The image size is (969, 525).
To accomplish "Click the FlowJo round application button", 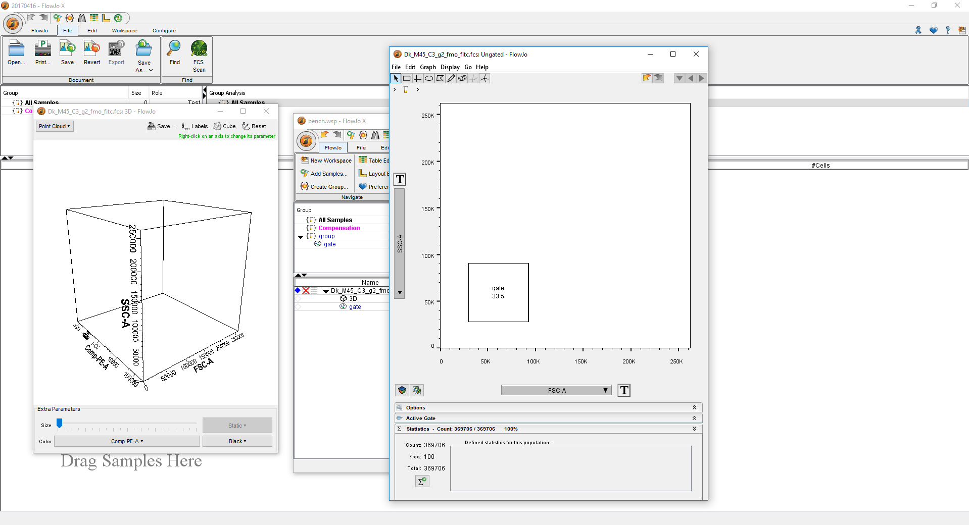I will (x=13, y=24).
